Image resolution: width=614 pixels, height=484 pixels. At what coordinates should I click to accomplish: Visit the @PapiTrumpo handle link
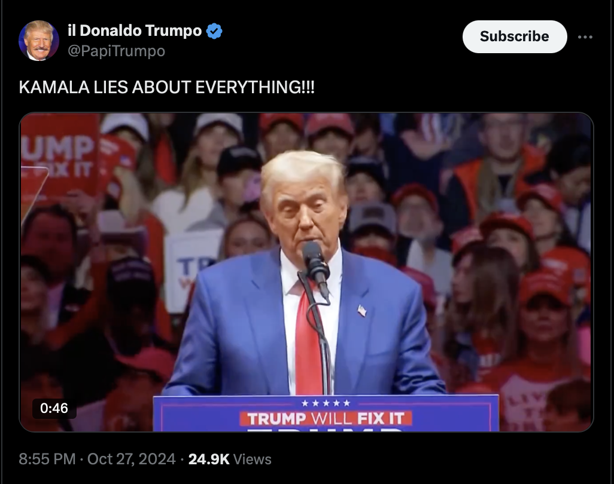click(x=116, y=51)
